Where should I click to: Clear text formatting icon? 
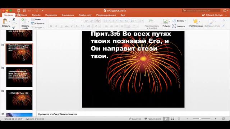[x=98, y=21]
